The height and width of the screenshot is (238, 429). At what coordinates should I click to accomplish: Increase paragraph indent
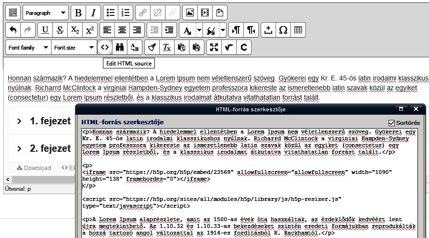click(x=169, y=30)
